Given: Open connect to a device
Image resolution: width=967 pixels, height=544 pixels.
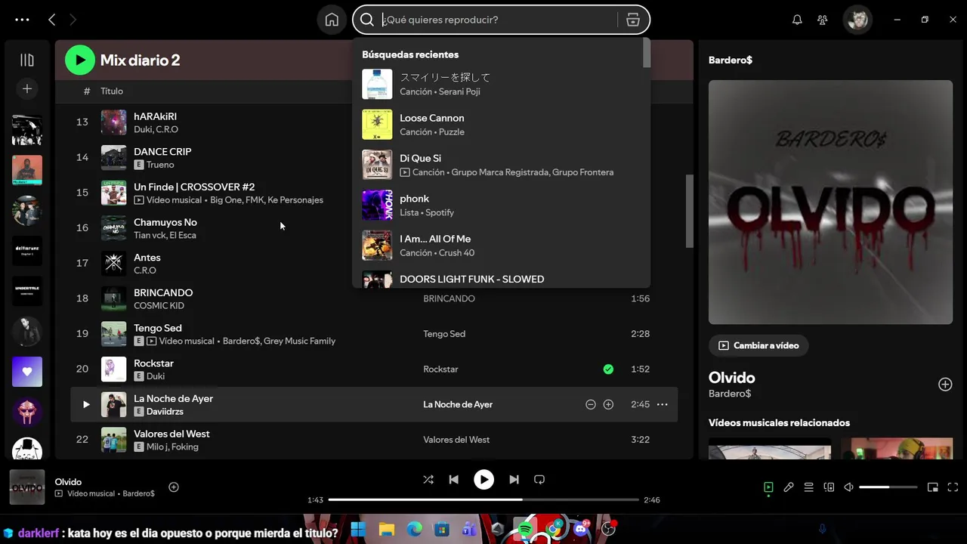Looking at the screenshot, I should [829, 487].
